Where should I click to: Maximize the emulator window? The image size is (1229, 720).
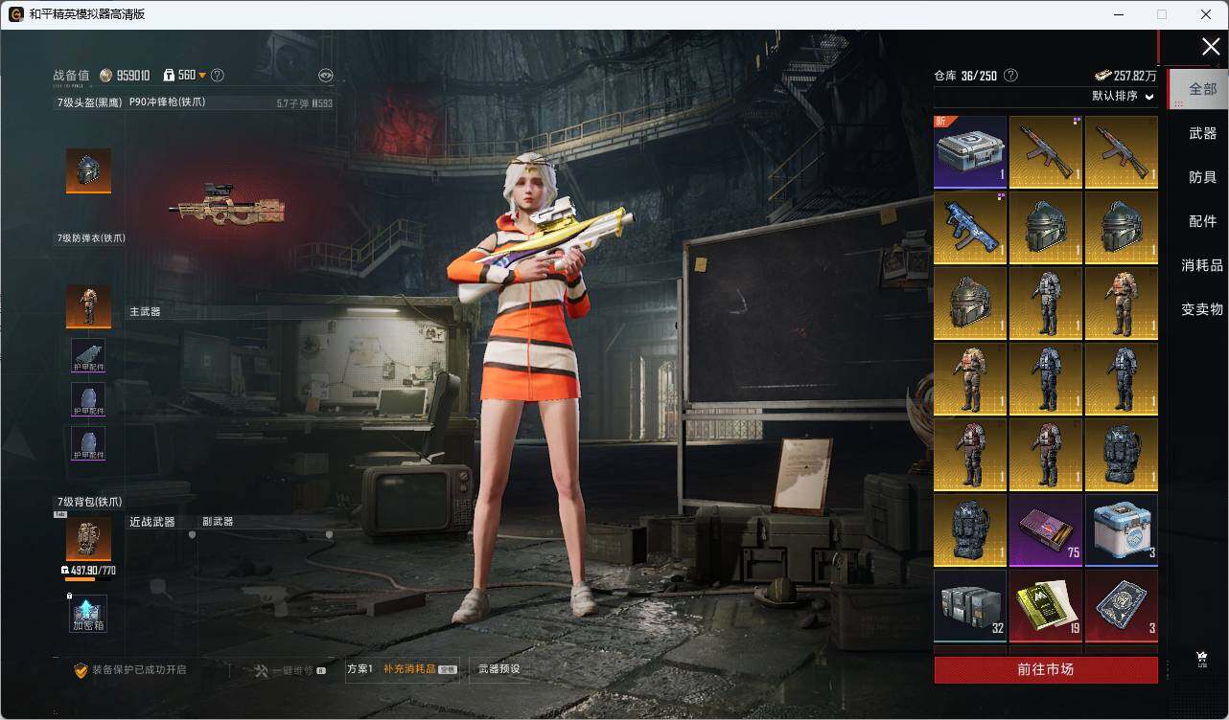(1162, 14)
